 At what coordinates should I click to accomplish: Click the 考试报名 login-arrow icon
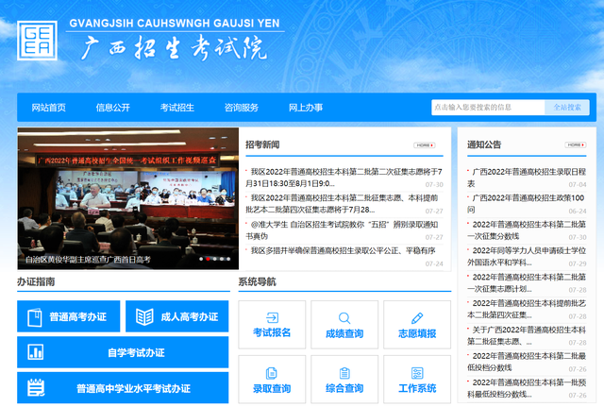pos(272,317)
